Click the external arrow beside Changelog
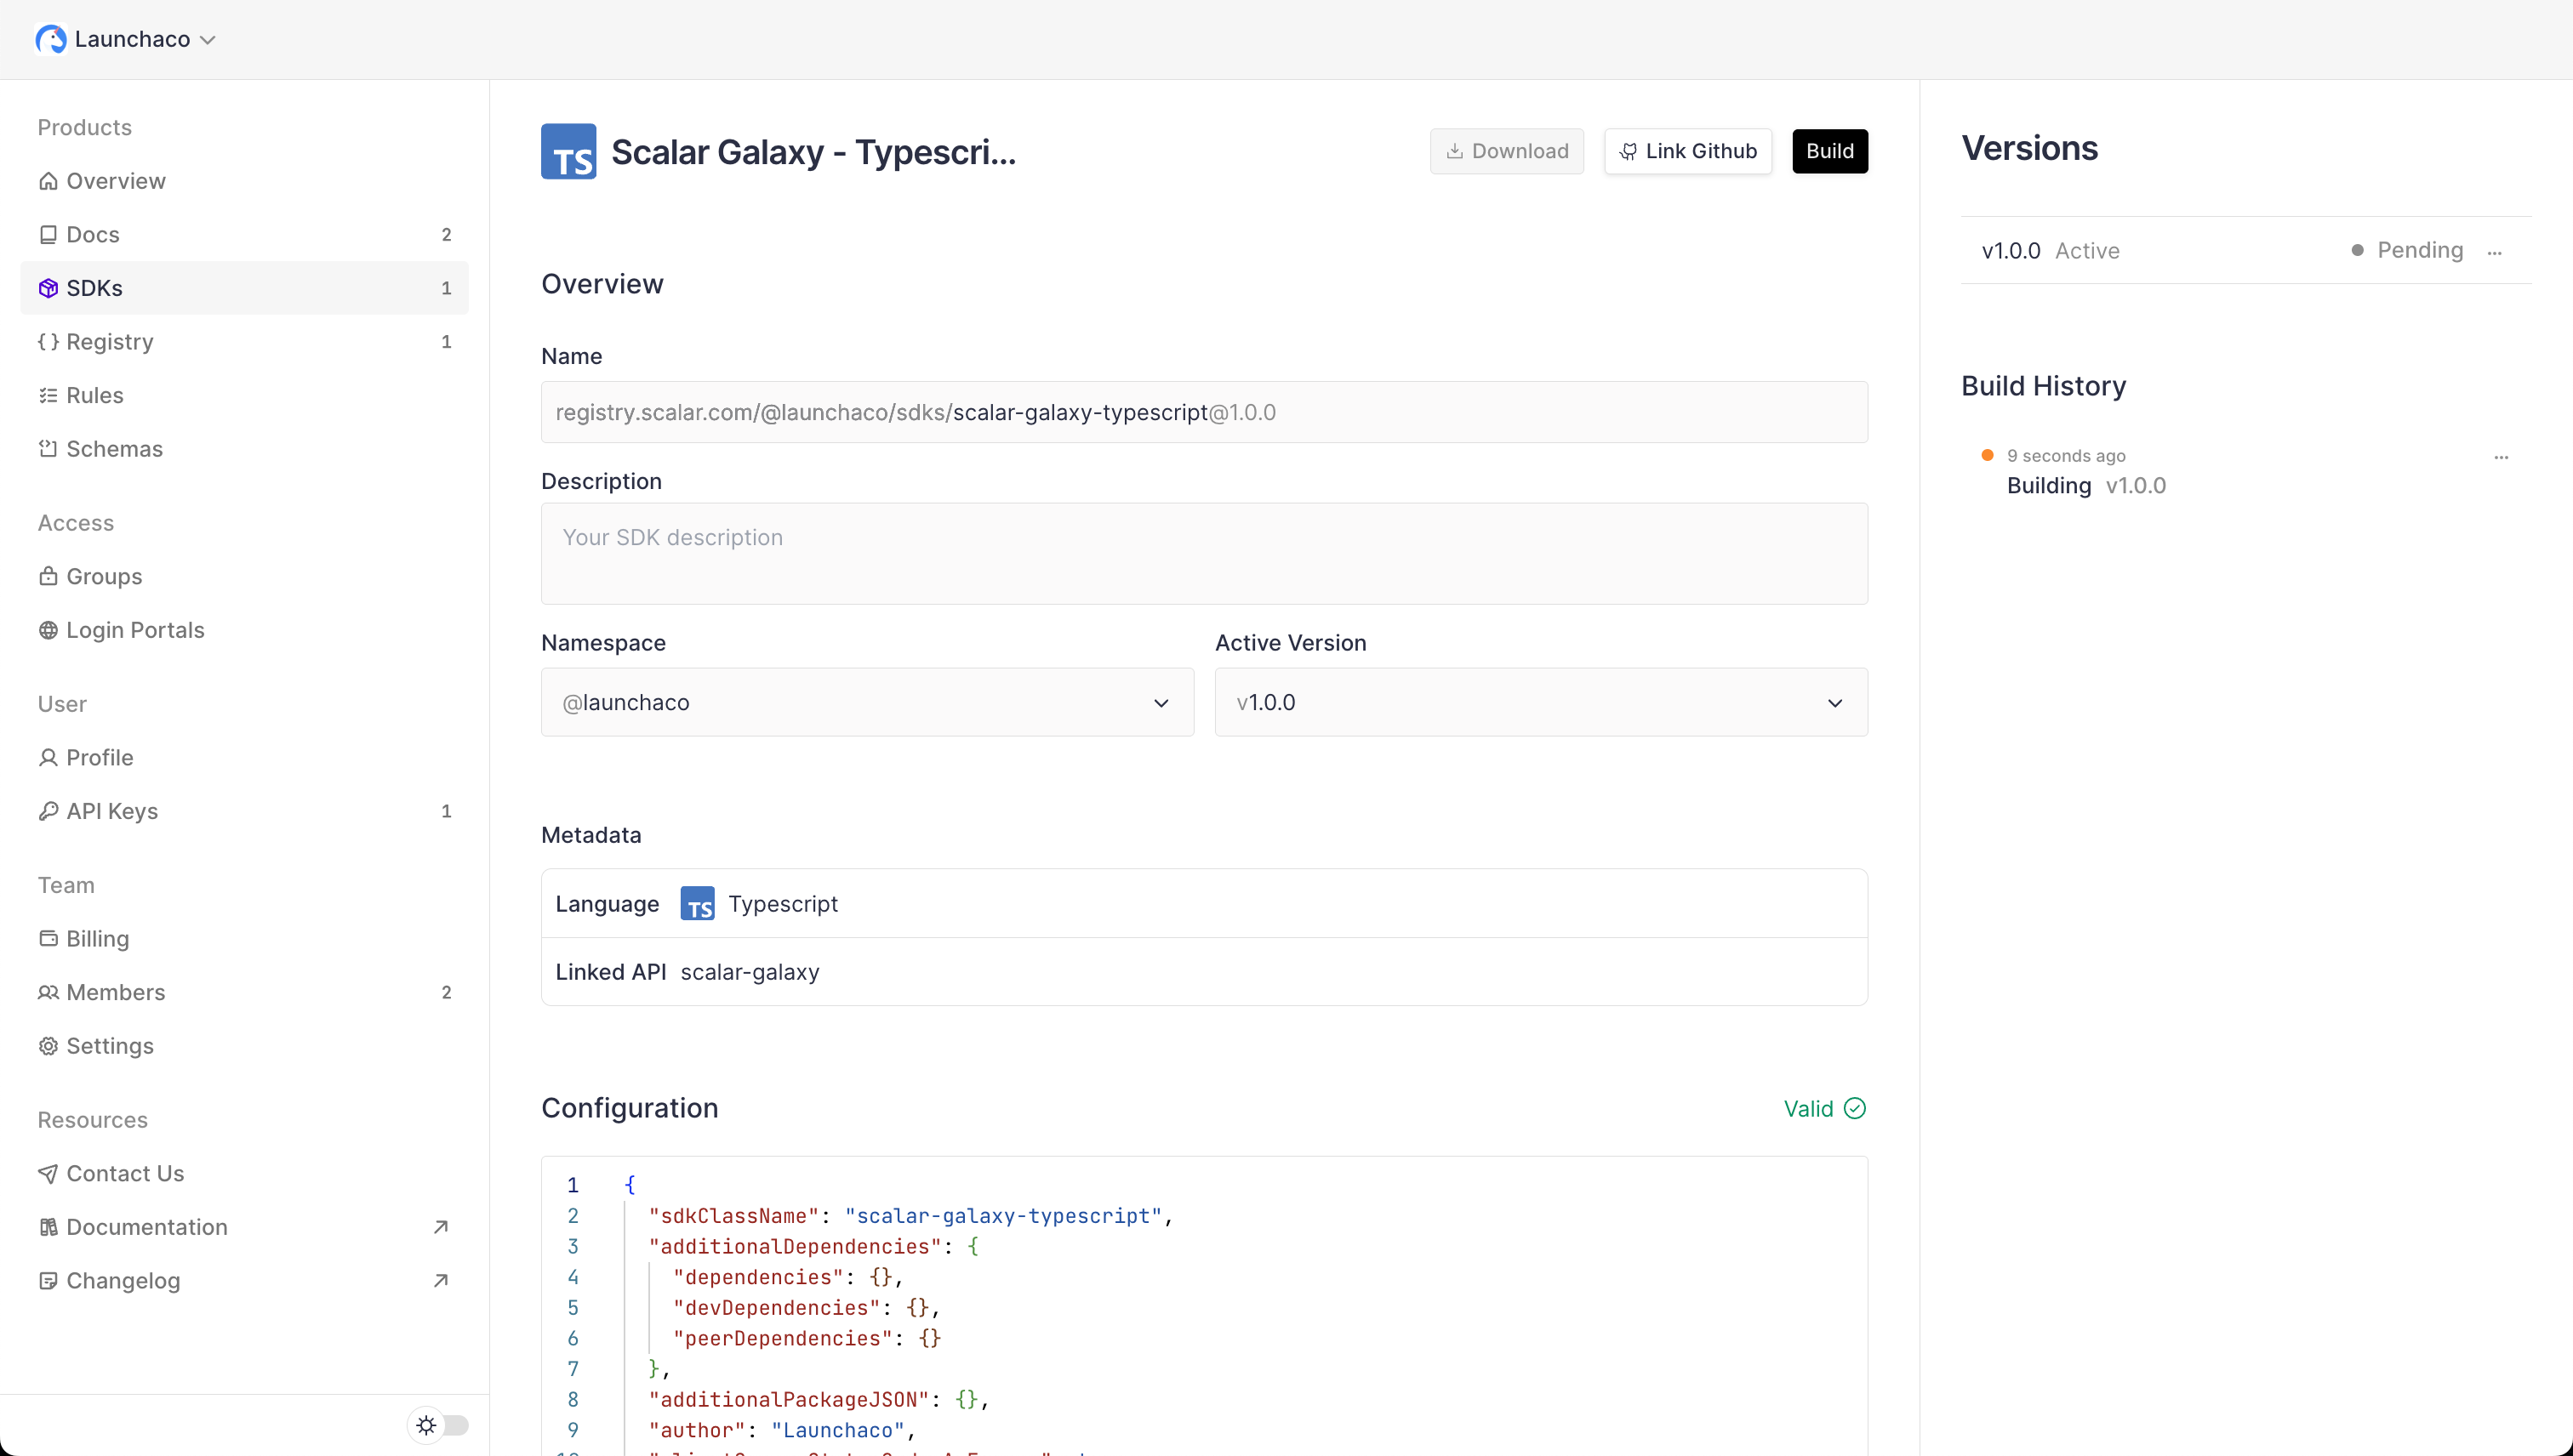This screenshot has height=1456, width=2573. coord(440,1281)
